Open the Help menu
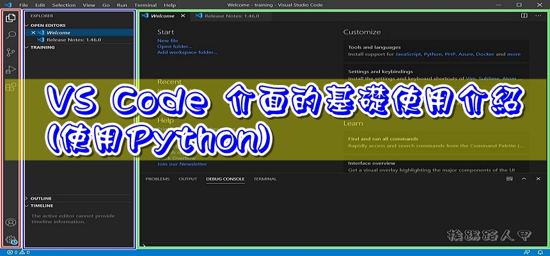Image resolution: width=550 pixels, height=256 pixels. (169, 5)
